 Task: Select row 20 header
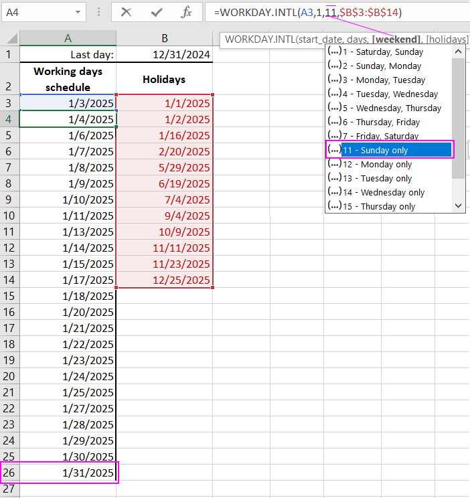coord(9,376)
